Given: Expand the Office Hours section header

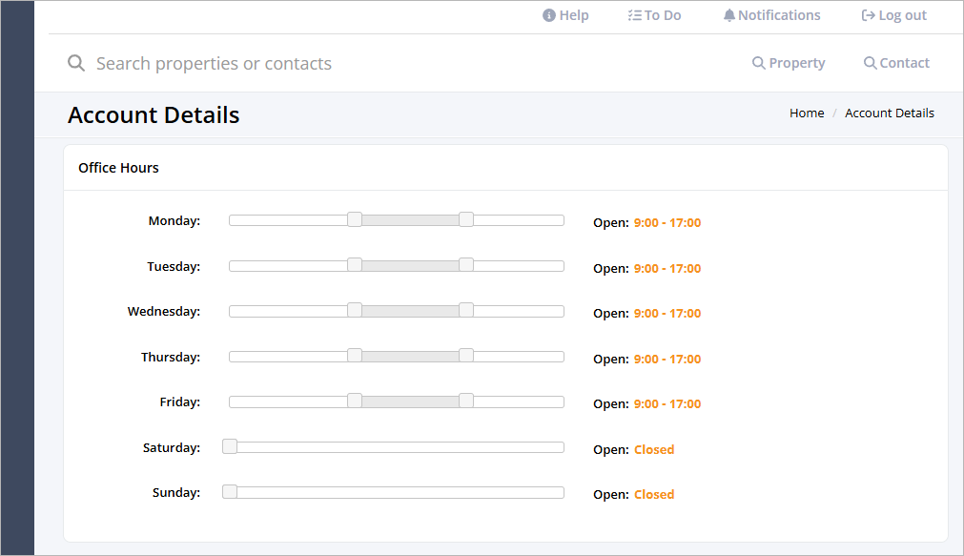Looking at the screenshot, I should click(118, 167).
